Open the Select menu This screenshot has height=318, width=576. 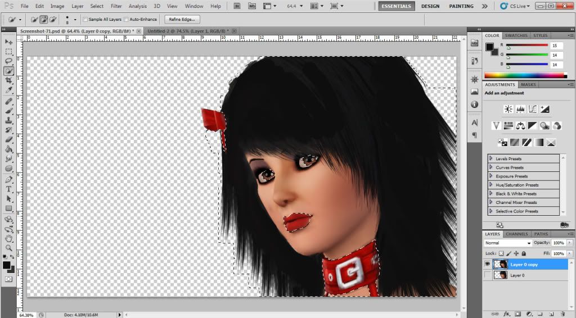point(97,6)
